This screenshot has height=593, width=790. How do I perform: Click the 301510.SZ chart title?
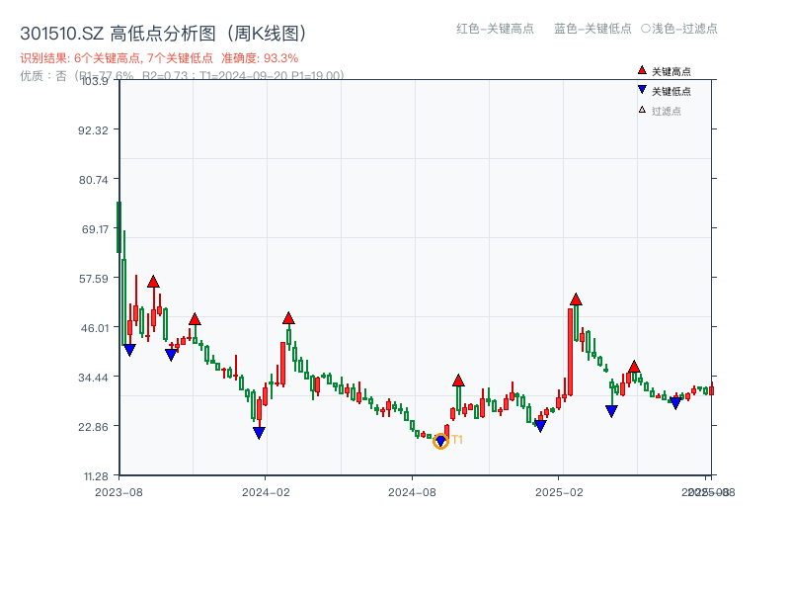164,31
